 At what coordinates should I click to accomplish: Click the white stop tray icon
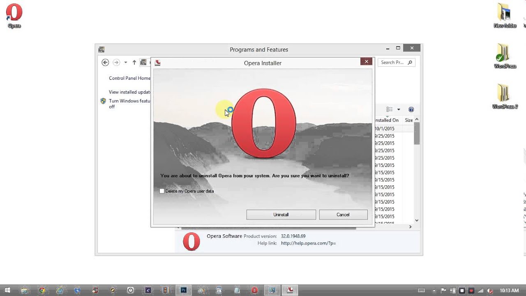click(x=462, y=291)
